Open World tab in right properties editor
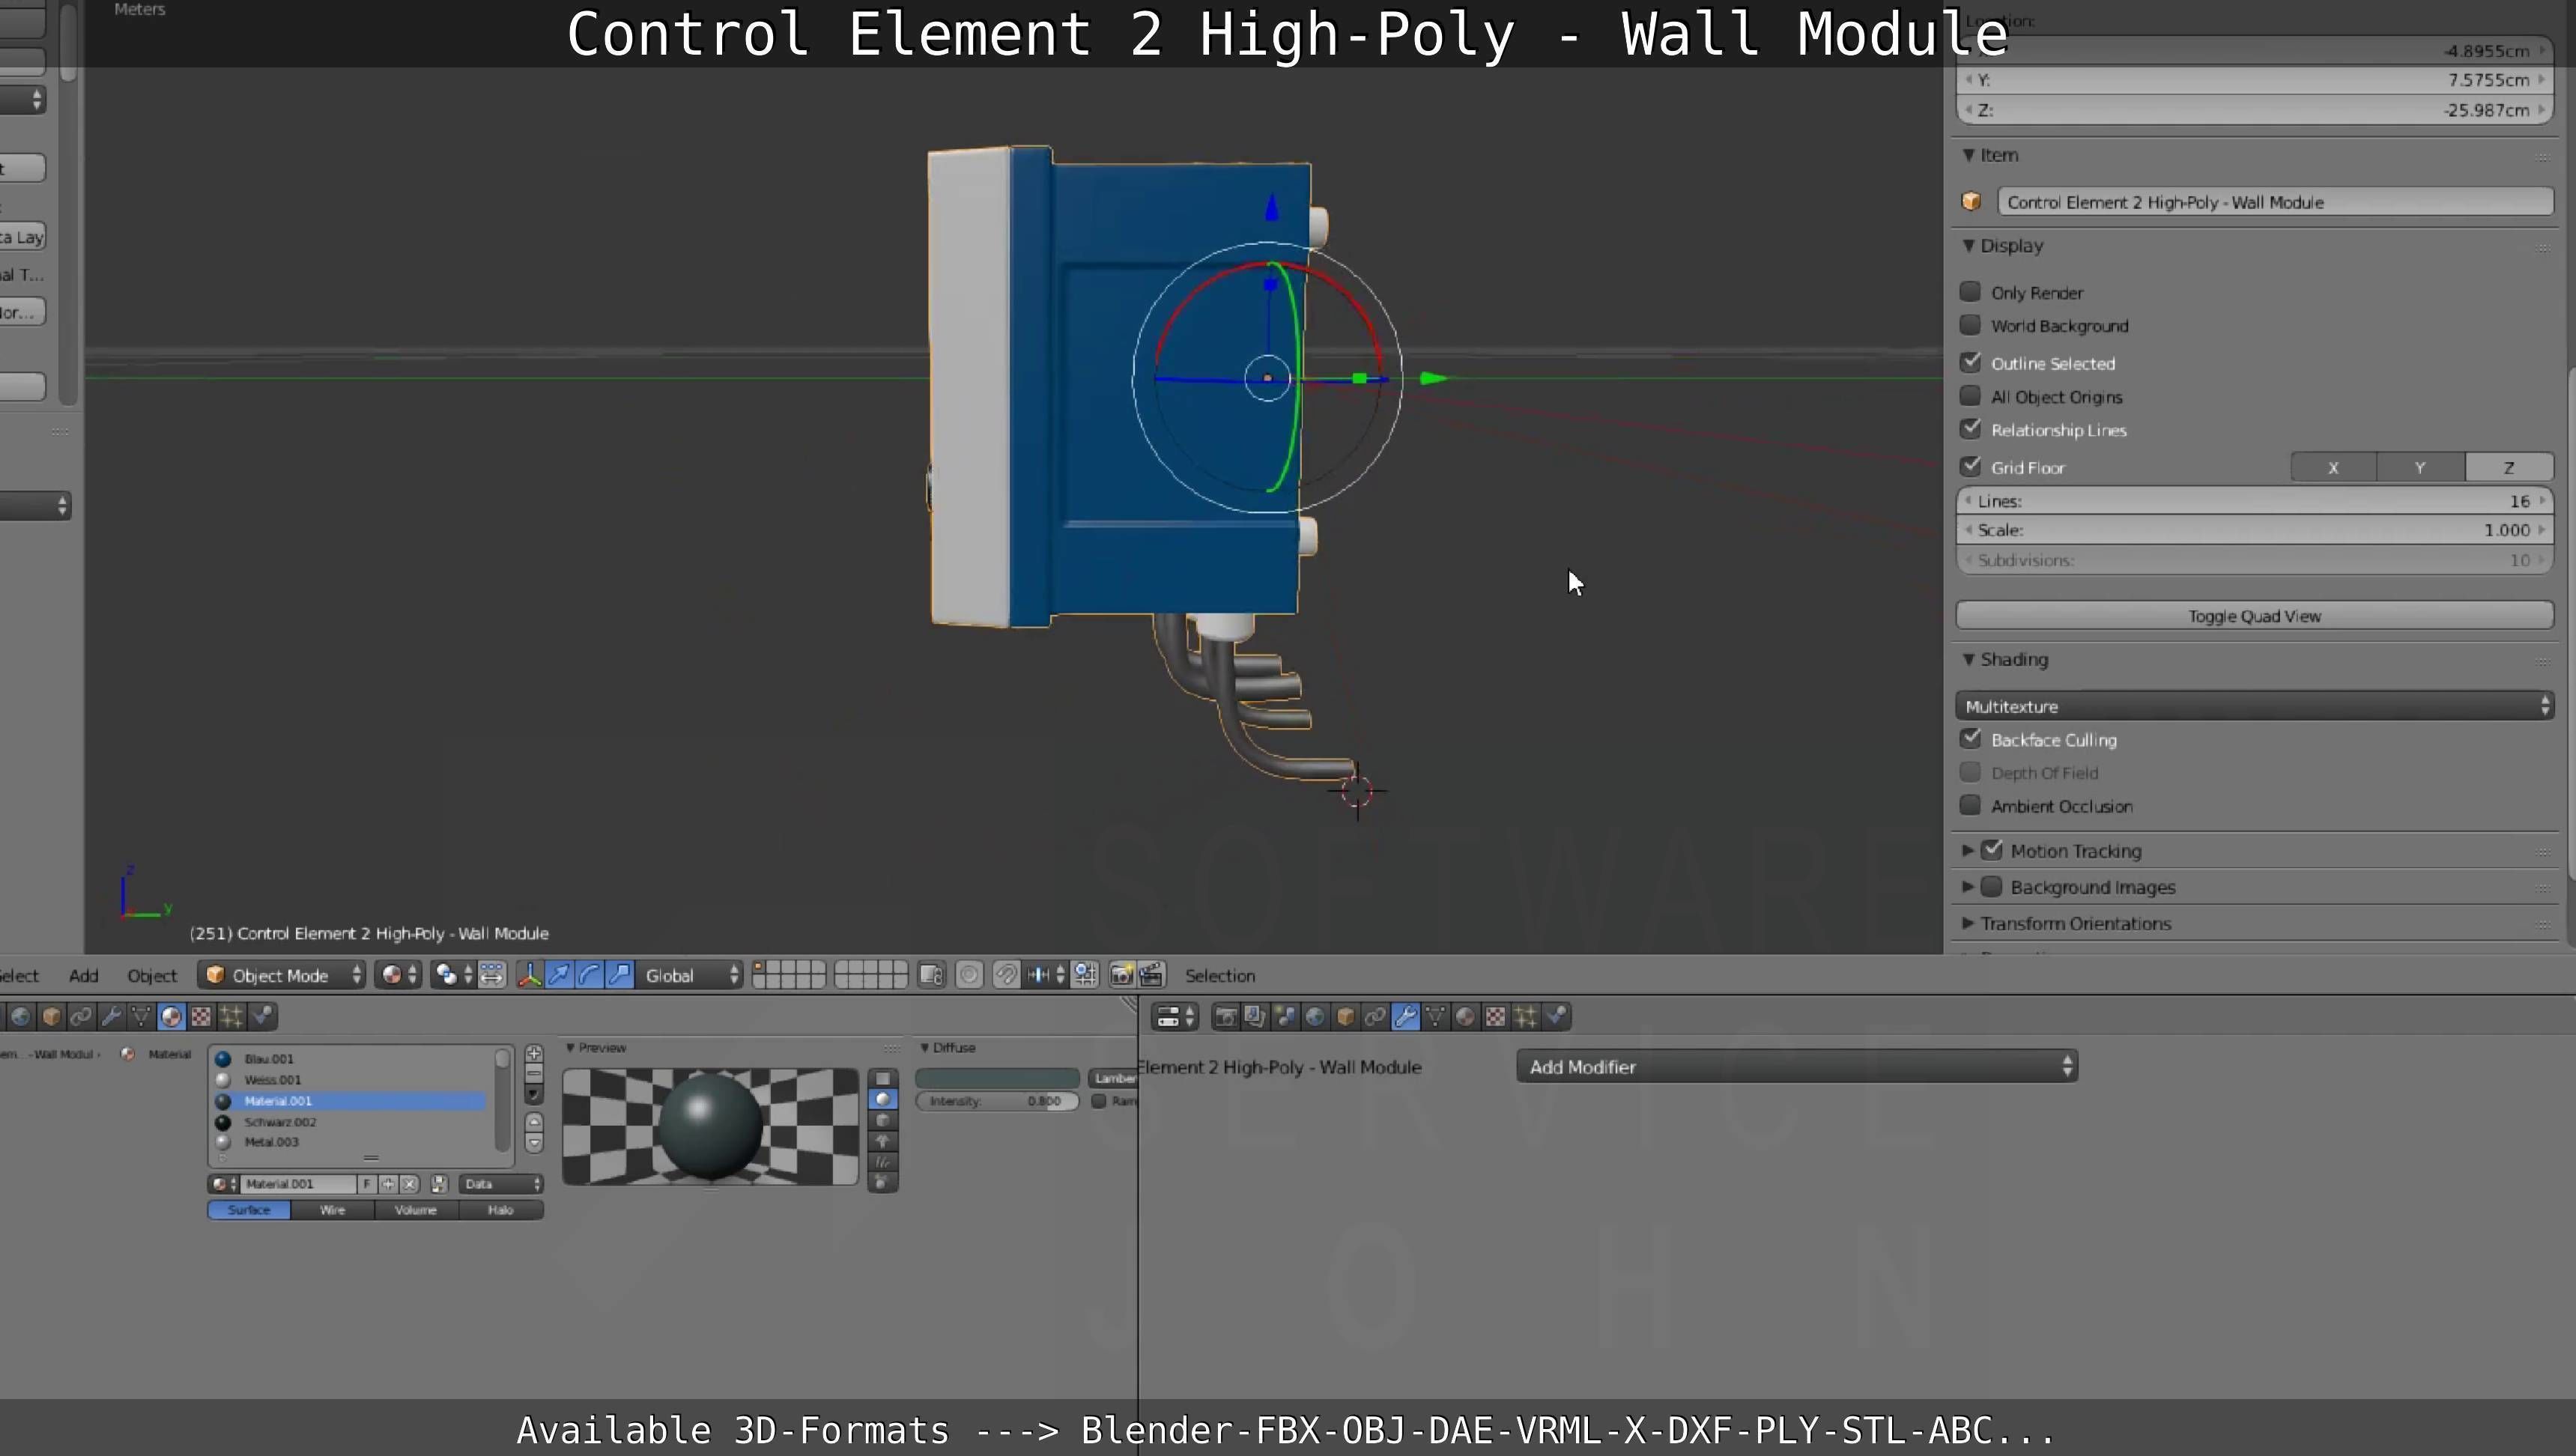 1315,1017
